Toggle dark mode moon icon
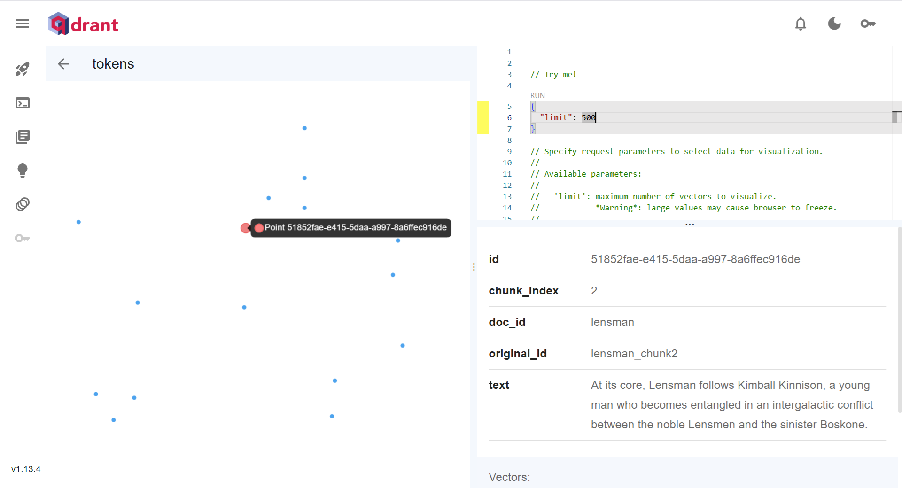This screenshot has width=902, height=488. coord(834,23)
